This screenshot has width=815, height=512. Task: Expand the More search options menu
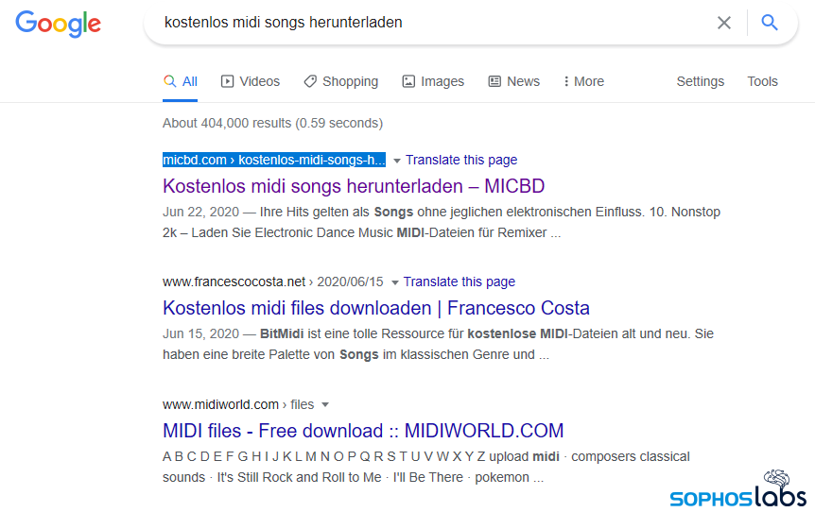(583, 81)
